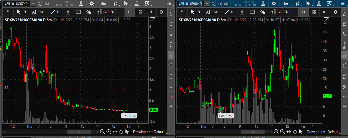Open Drawing set Default menu in left chart
This screenshot has width=348, height=138.
149,132
